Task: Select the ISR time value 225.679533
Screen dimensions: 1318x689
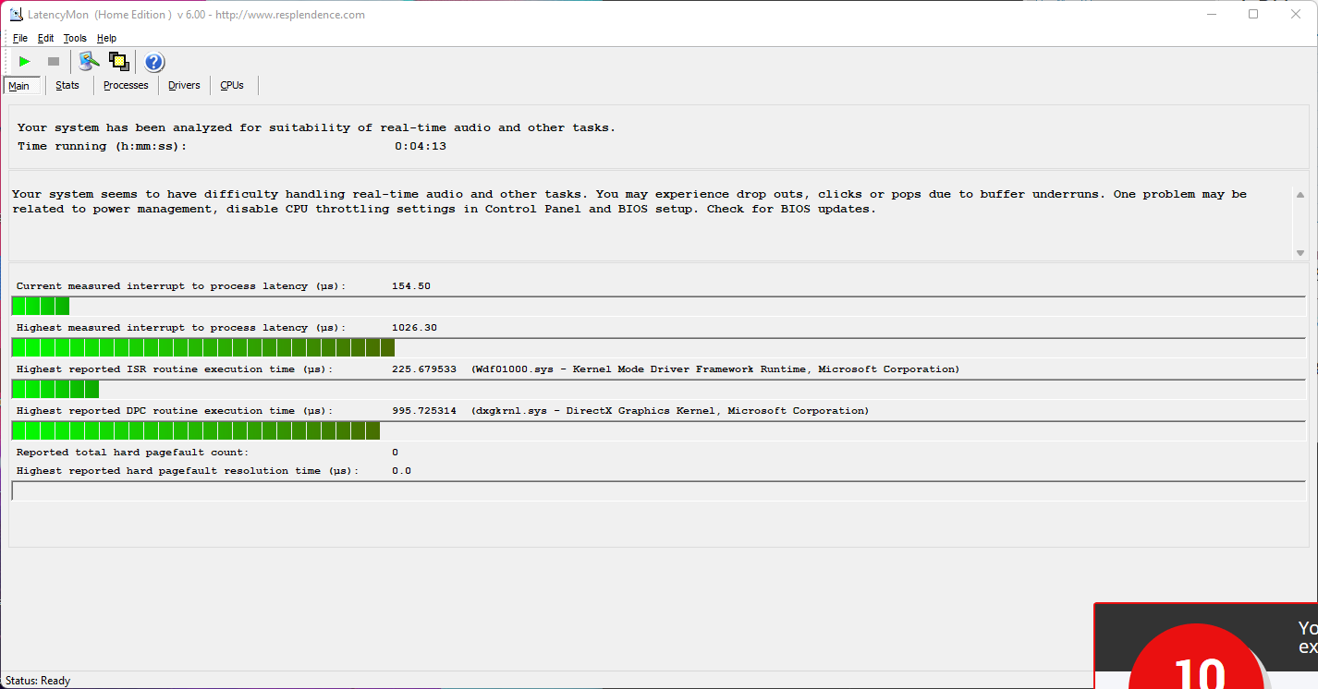Action: [424, 369]
